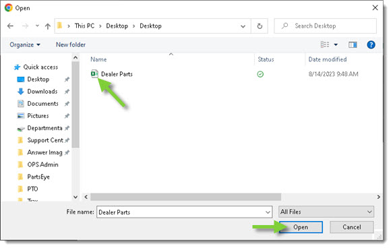
Task: Change view with the view icon
Action: (x=325, y=44)
